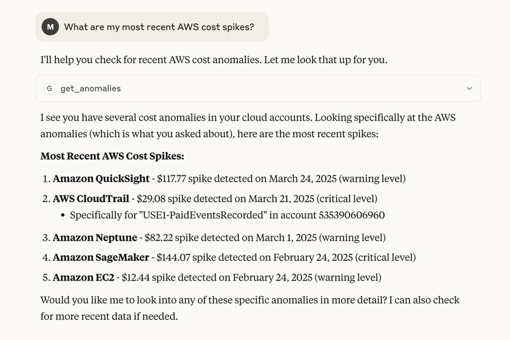Open the get_anomalies tool label
The width and height of the screenshot is (510, 340).
tap(90, 88)
